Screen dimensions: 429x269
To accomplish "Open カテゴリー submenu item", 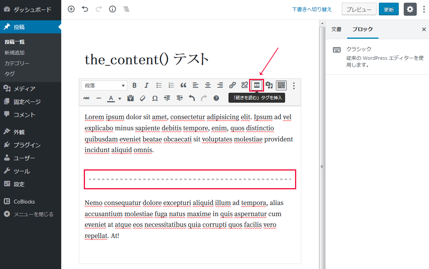I will tap(17, 63).
